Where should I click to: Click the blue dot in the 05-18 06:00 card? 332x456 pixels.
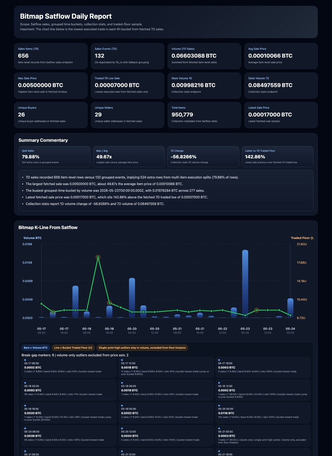(122, 382)
